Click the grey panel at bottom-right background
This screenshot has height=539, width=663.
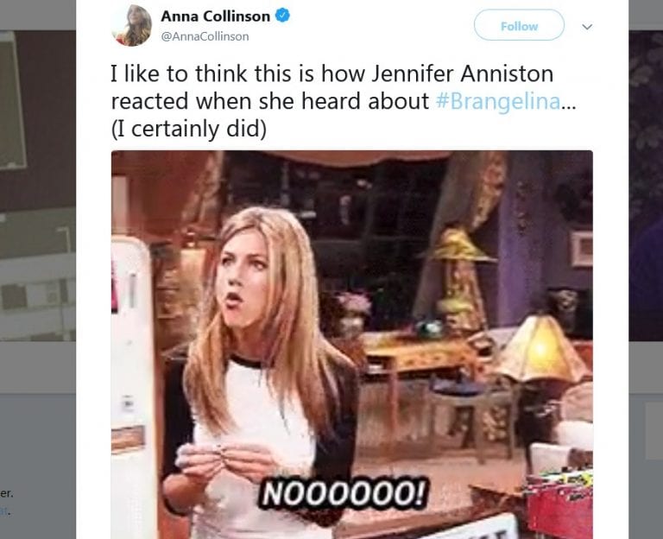654,431
